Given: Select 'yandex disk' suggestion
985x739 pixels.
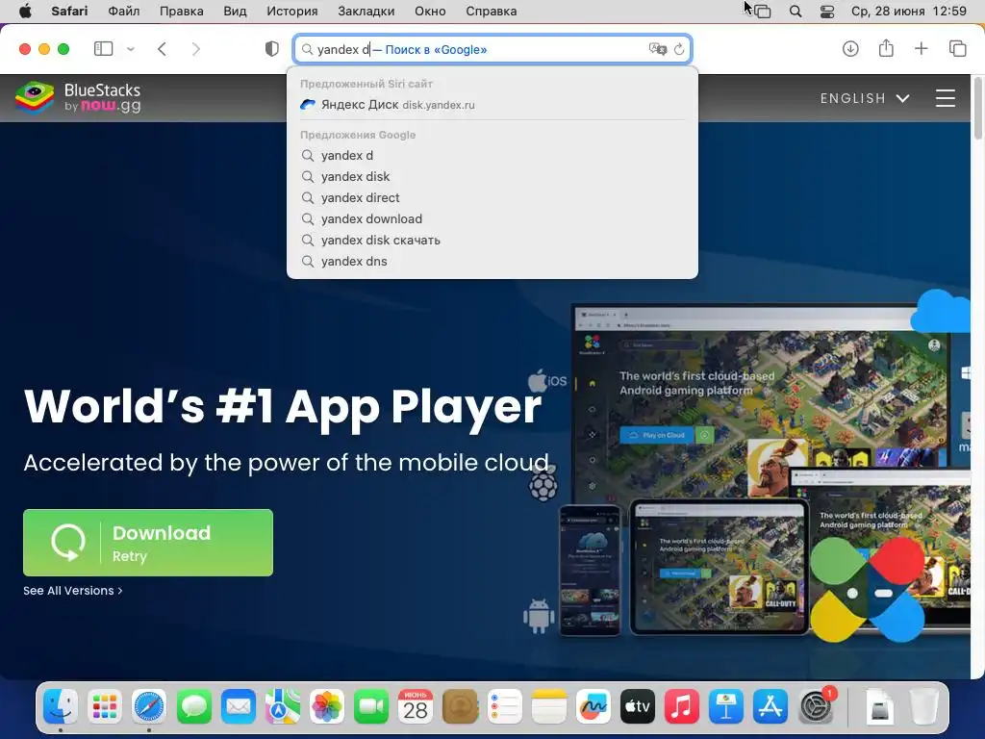Looking at the screenshot, I should click(492, 177).
